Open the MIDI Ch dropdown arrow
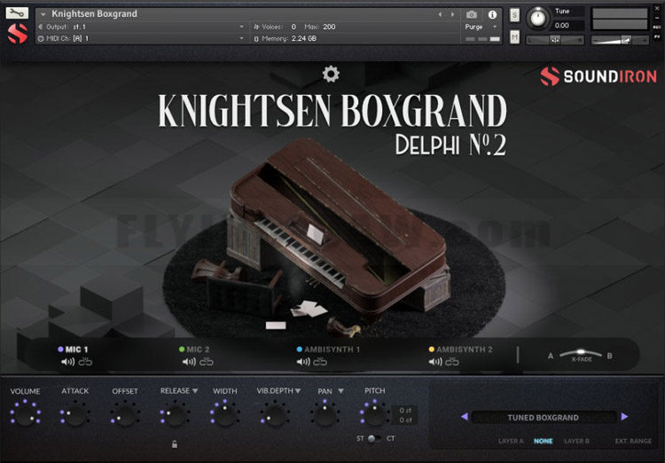 [x=242, y=39]
